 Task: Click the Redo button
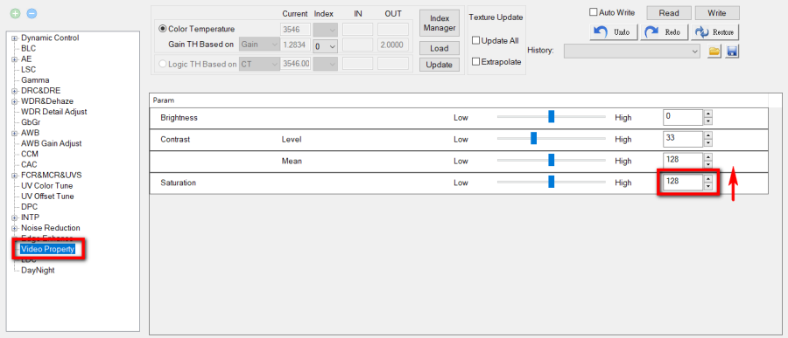pos(665,32)
